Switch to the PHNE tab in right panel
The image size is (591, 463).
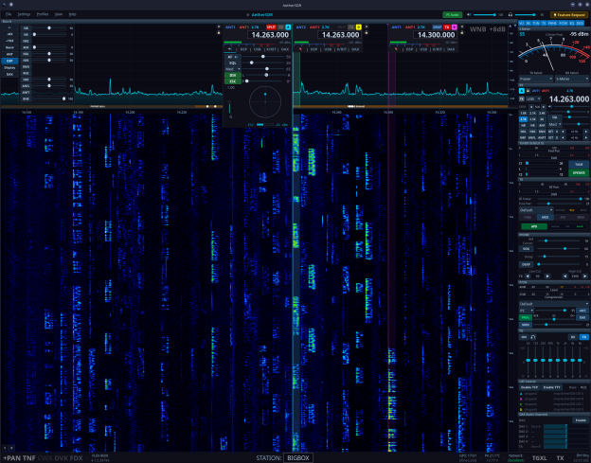552,24
